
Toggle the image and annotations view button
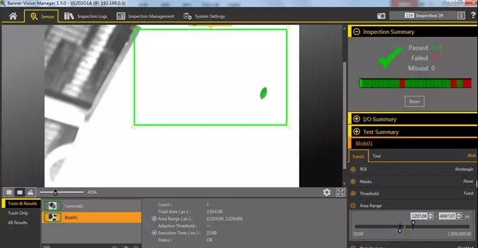(9, 192)
